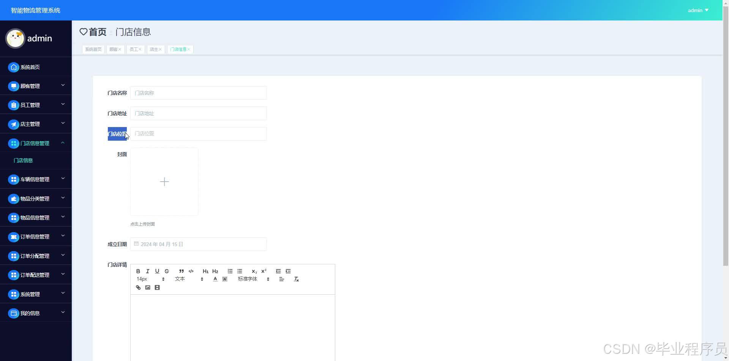
Task: Click the heart icon next to 首页
Action: click(84, 32)
